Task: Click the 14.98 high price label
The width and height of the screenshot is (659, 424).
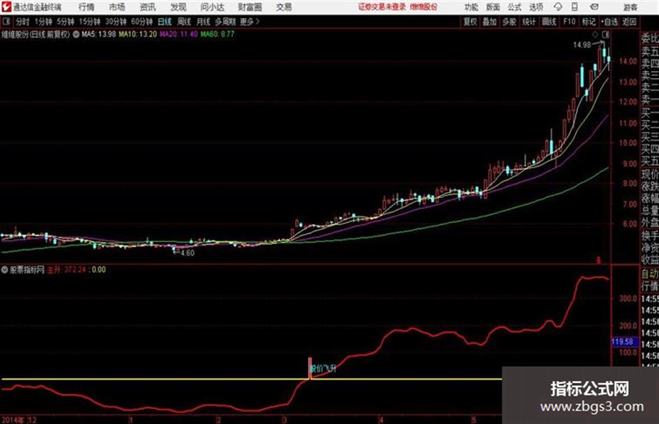Action: click(x=582, y=45)
